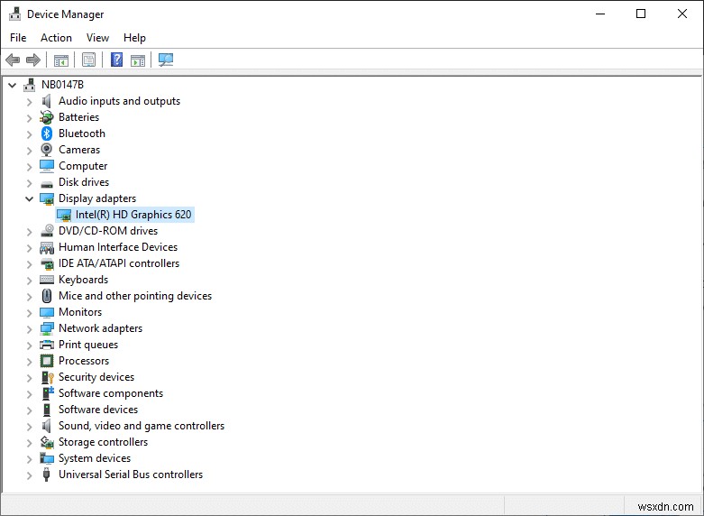
Task: Click the Batteries category icon
Action: [x=47, y=117]
